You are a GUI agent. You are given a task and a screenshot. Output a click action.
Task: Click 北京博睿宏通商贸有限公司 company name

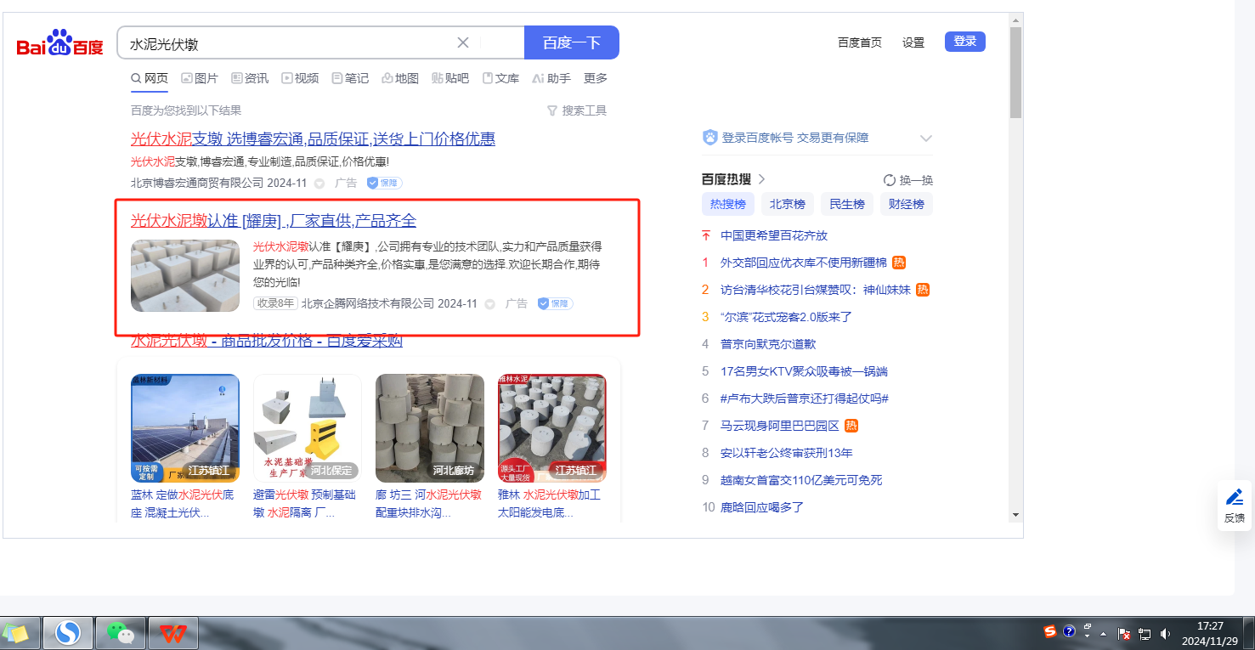(x=197, y=183)
